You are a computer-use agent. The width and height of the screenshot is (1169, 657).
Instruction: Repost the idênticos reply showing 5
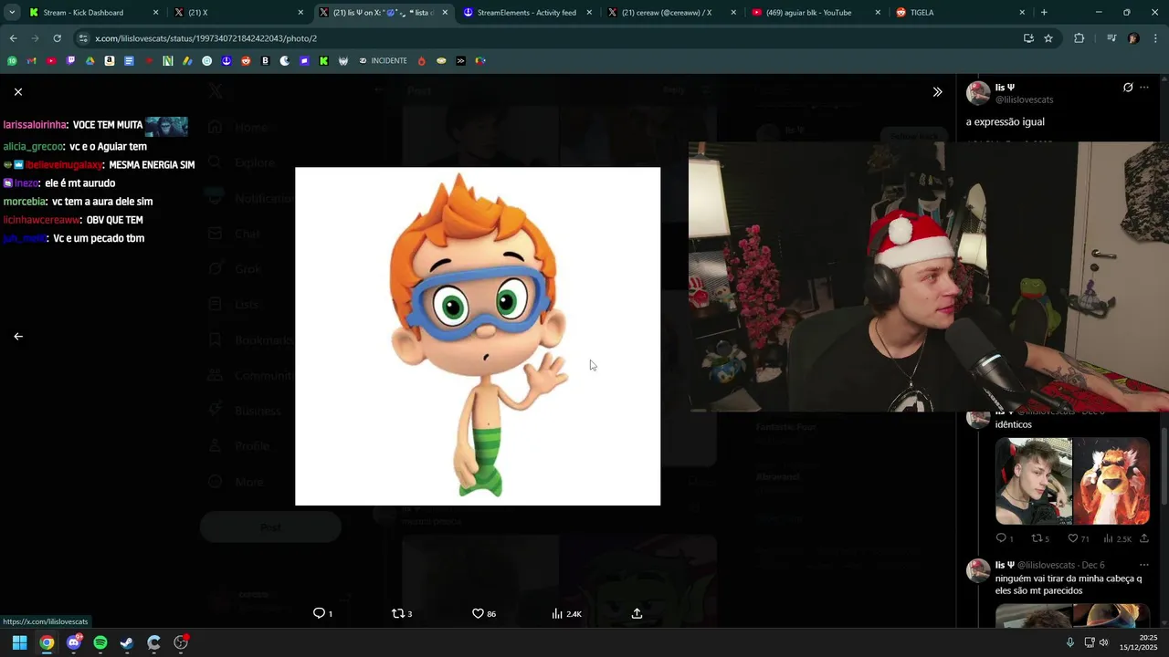coord(1037,538)
